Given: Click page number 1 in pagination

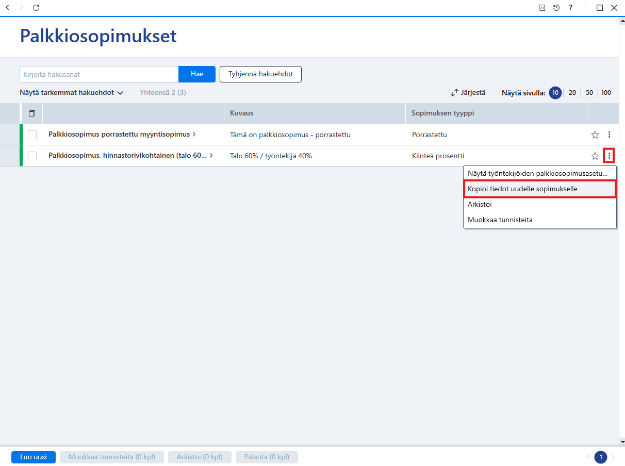Looking at the screenshot, I should [601, 457].
